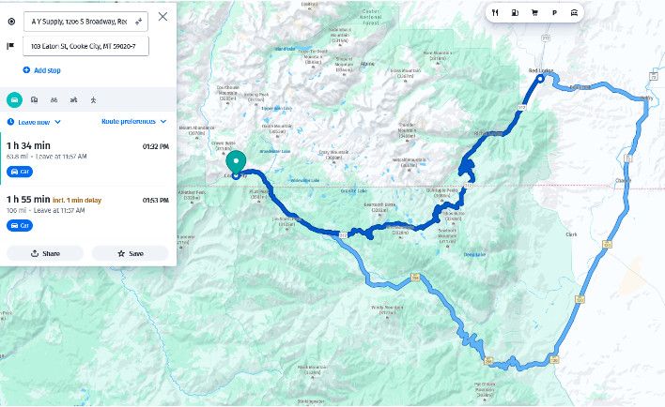Expand the Route preferences menu
The image size is (665, 407).
coord(133,122)
